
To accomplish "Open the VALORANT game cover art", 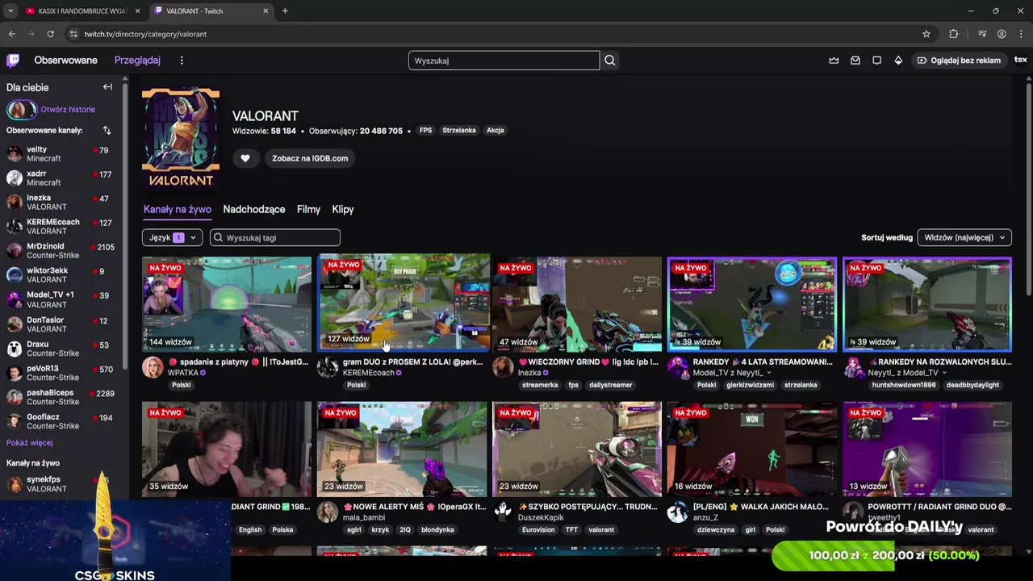I will (x=181, y=139).
